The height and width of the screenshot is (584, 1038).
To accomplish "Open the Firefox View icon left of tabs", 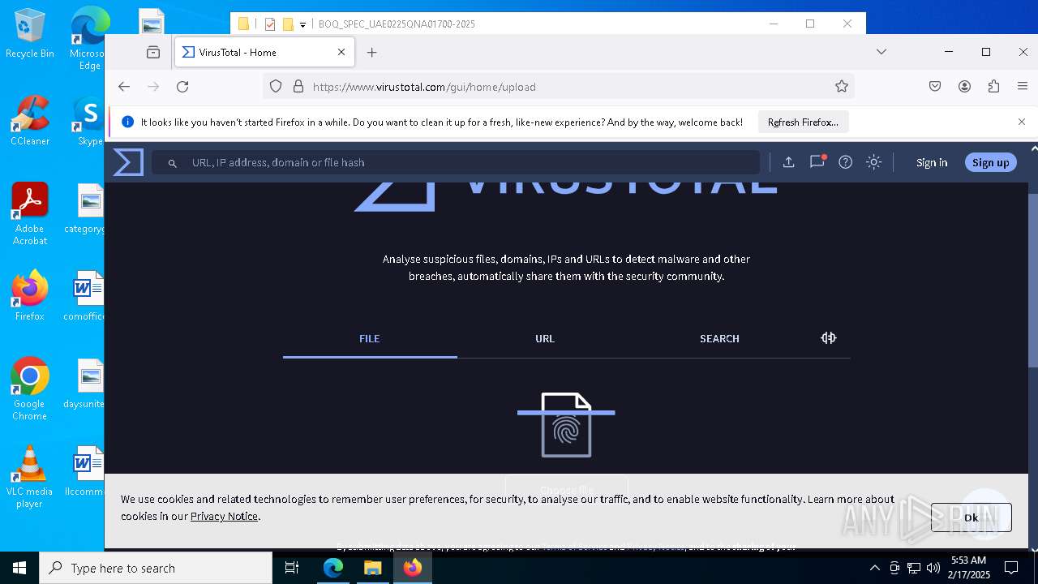I will tap(153, 52).
